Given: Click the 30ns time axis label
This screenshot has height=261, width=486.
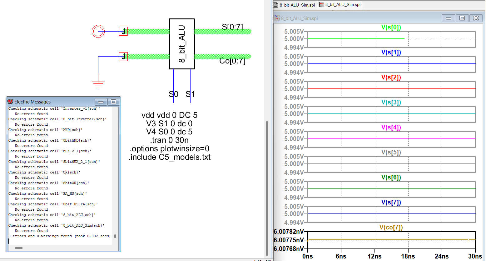Looking at the screenshot, I should click(475, 256).
